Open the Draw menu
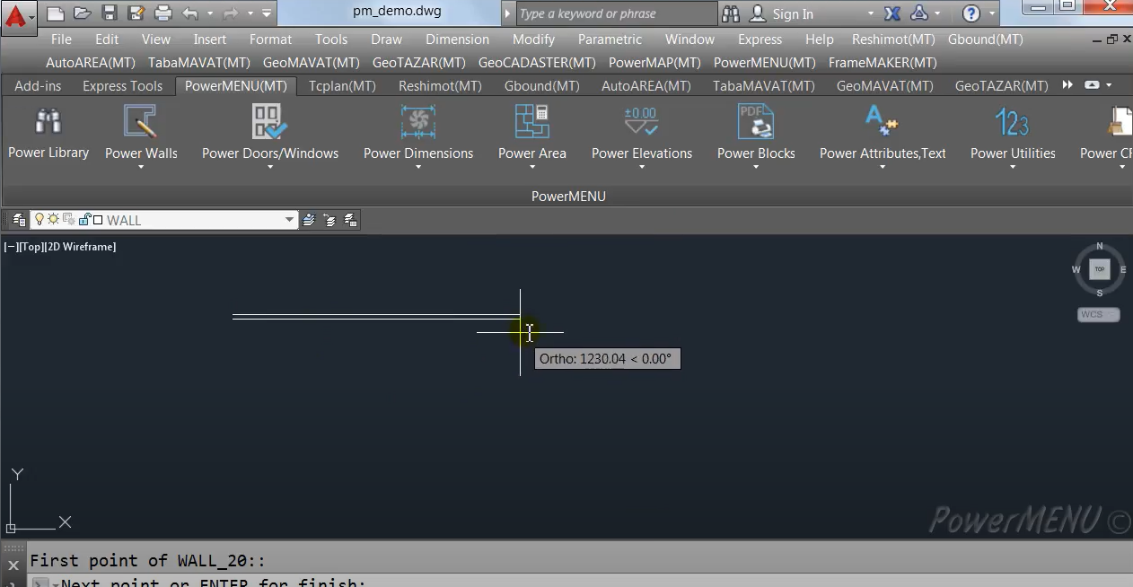This screenshot has width=1133, height=587. click(386, 39)
